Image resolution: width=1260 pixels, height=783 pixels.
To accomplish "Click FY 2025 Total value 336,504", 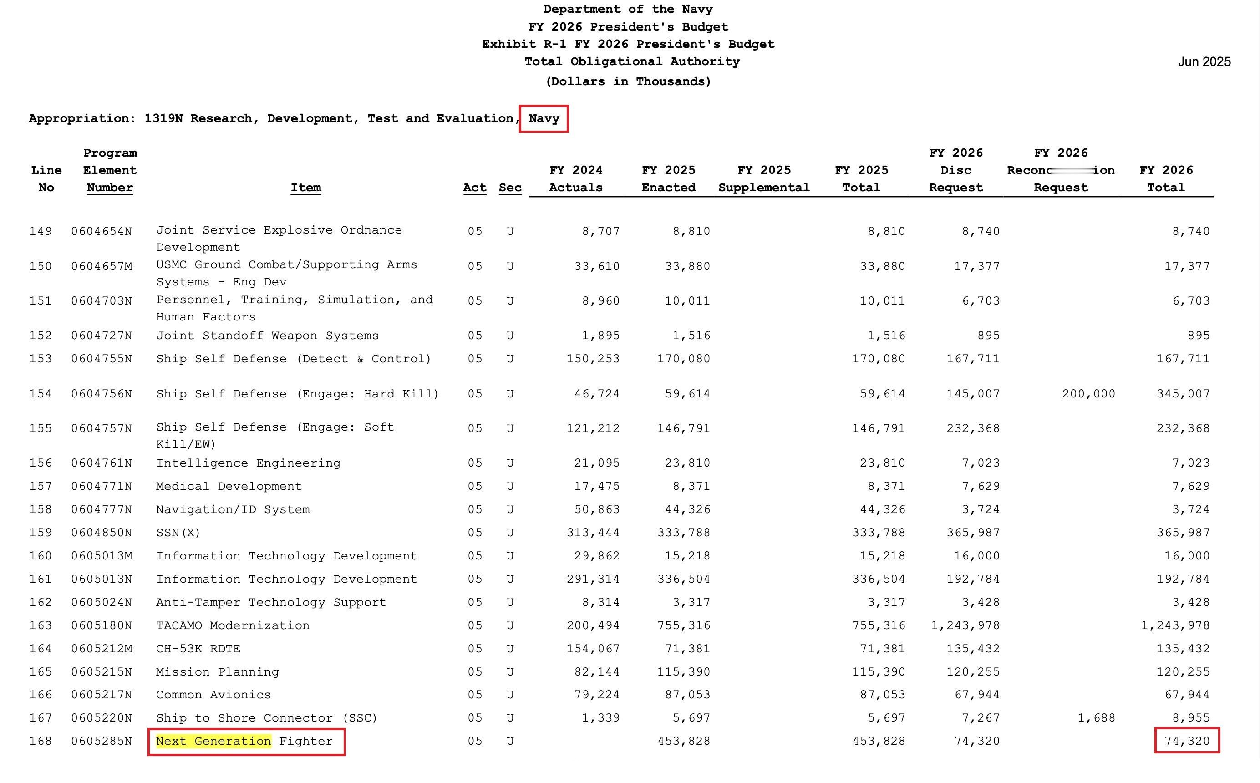I will click(x=879, y=579).
